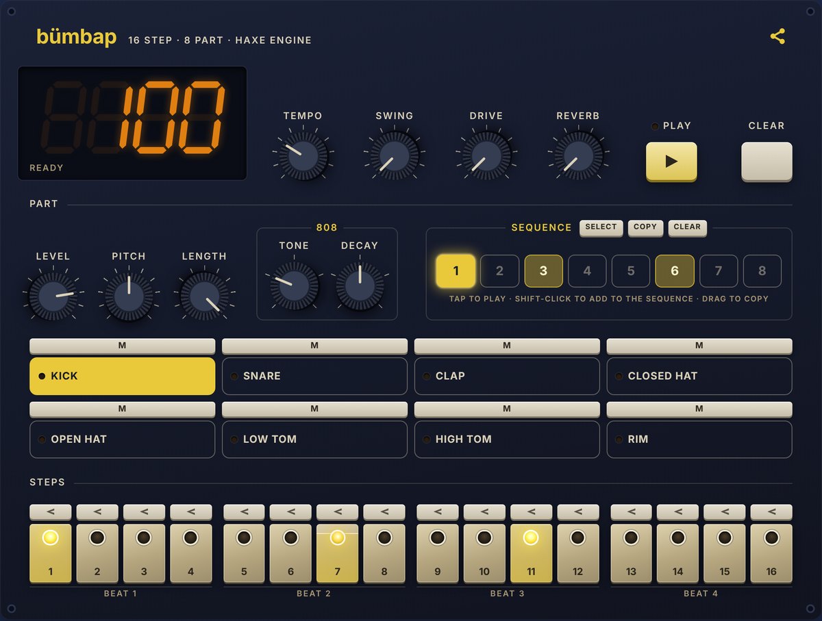Select sequence pattern 3
822x621 pixels.
(543, 271)
